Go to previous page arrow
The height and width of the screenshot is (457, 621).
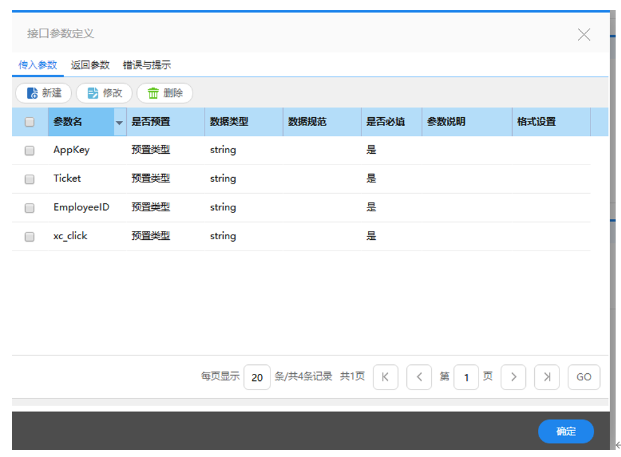pyautogui.click(x=419, y=377)
